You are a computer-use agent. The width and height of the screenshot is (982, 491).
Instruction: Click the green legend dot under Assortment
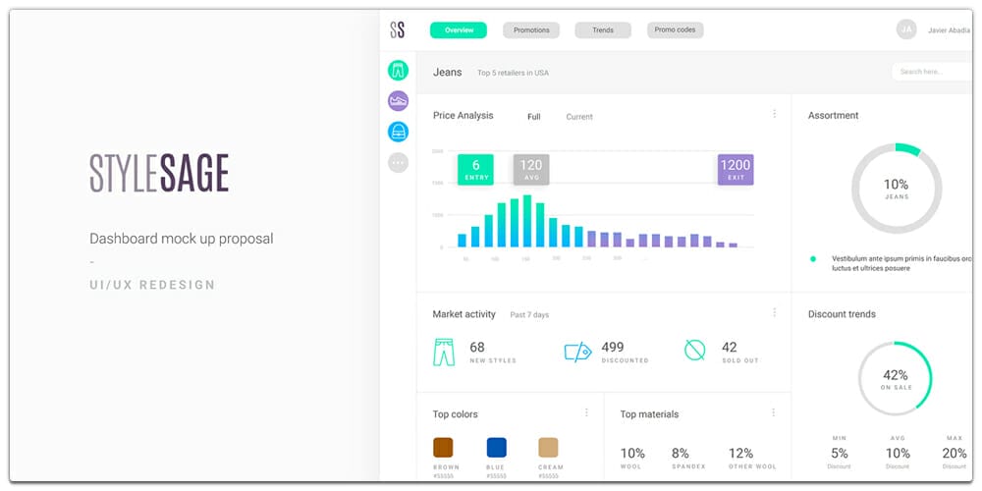click(x=813, y=258)
